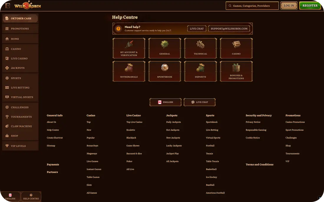
Task: Go to Oktober Cash in sidebar
Action: [x=20, y=18]
